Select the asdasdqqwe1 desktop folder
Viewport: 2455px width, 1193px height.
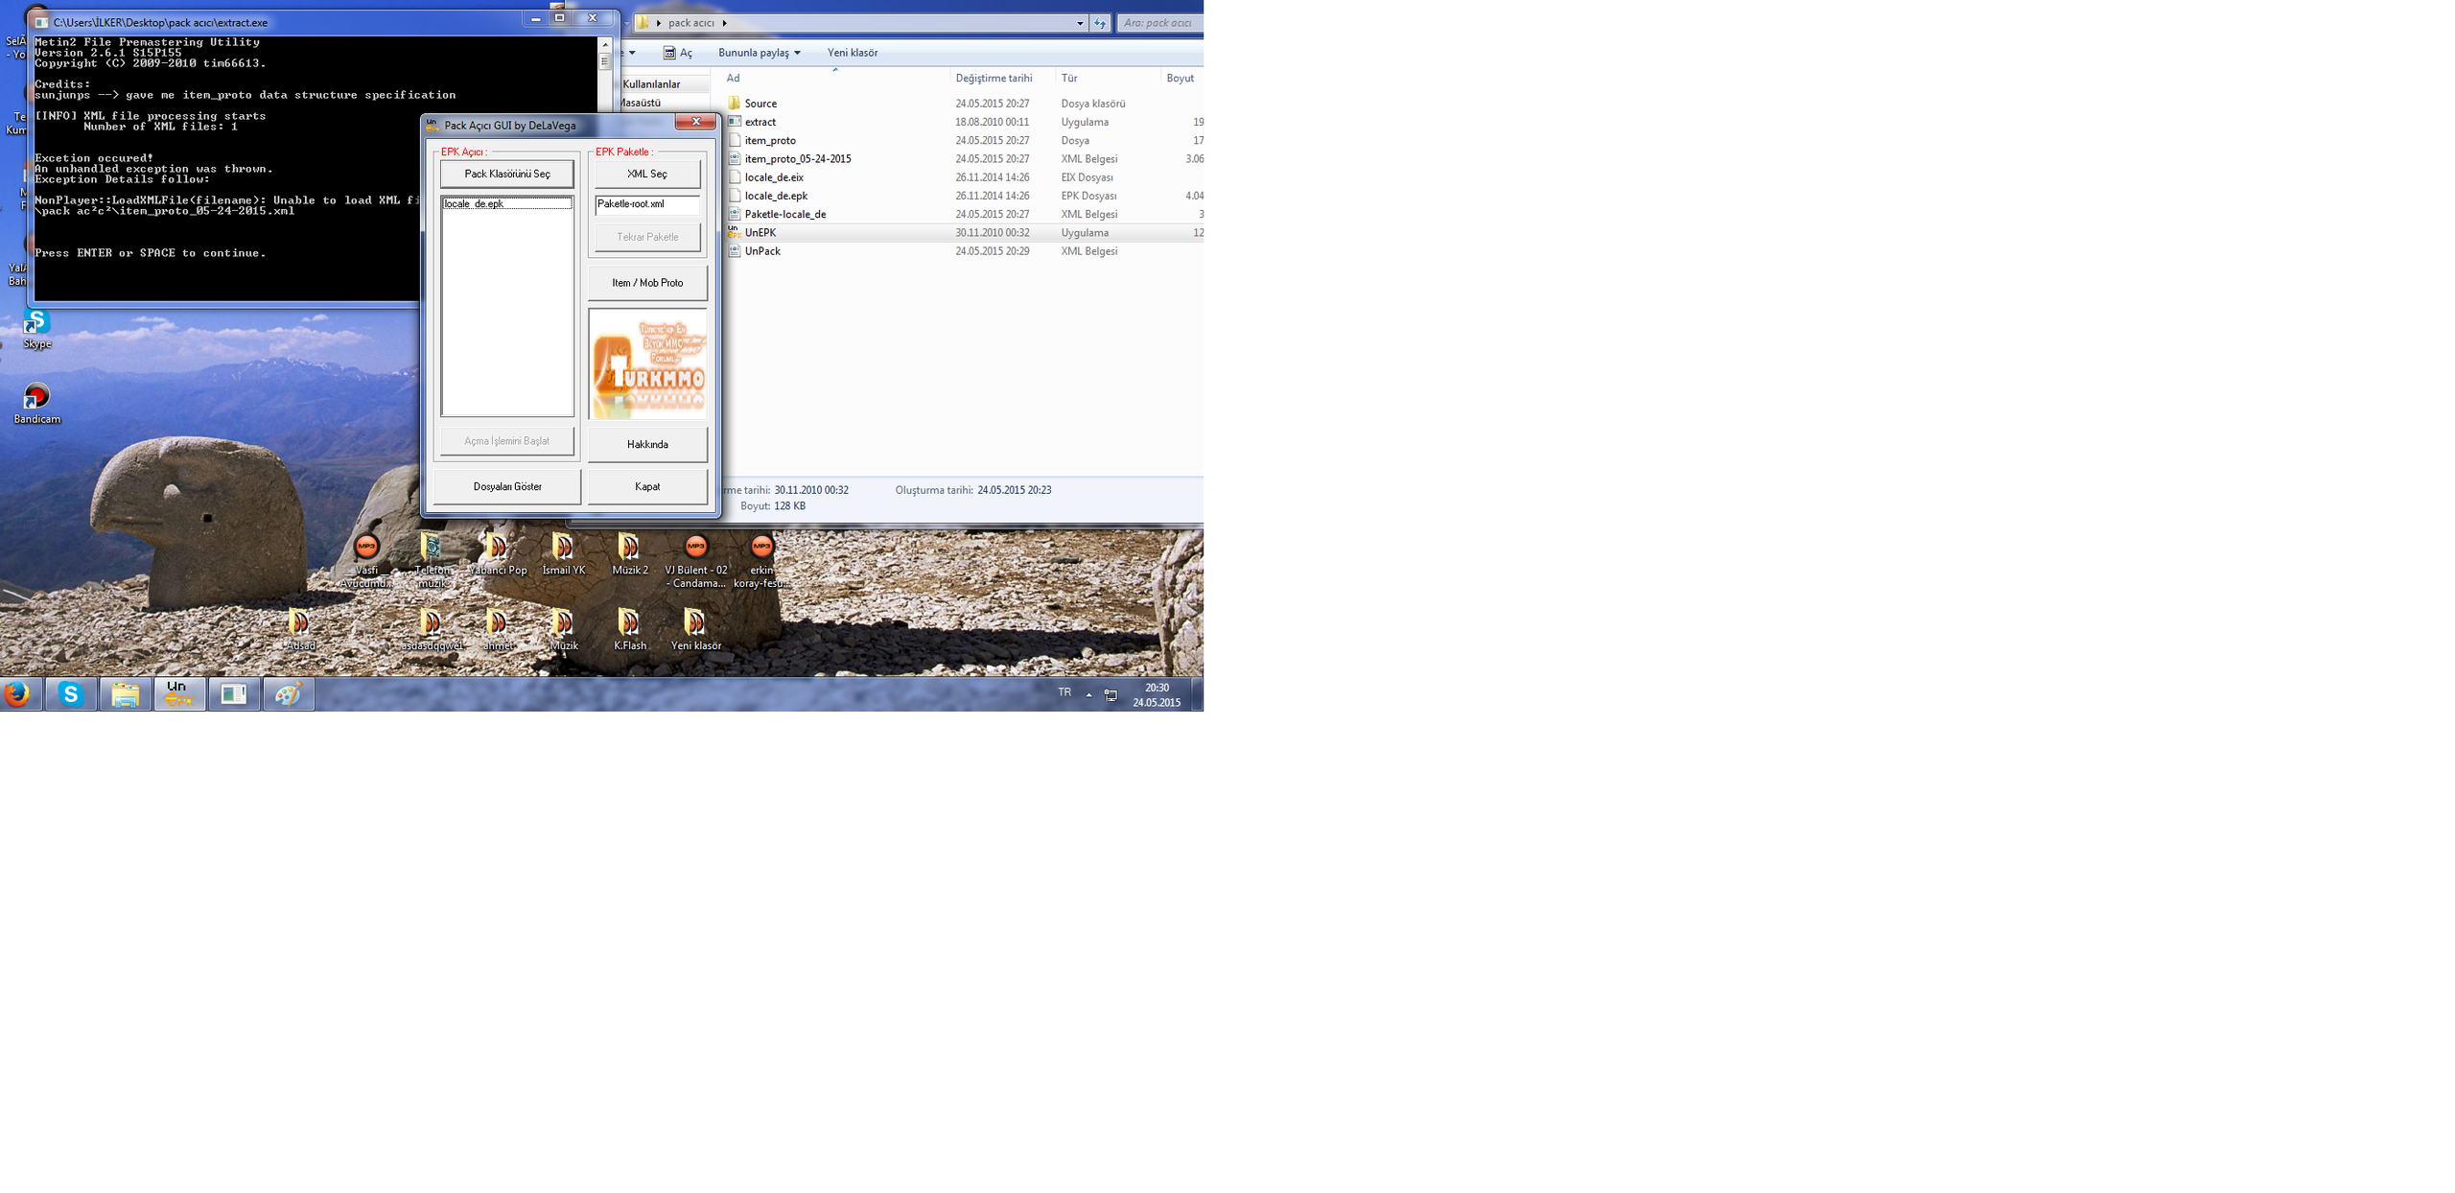pyautogui.click(x=432, y=630)
